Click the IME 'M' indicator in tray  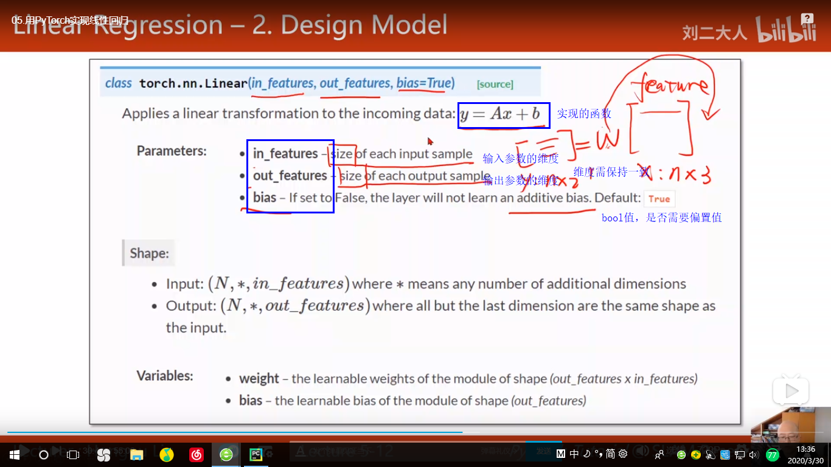point(561,454)
